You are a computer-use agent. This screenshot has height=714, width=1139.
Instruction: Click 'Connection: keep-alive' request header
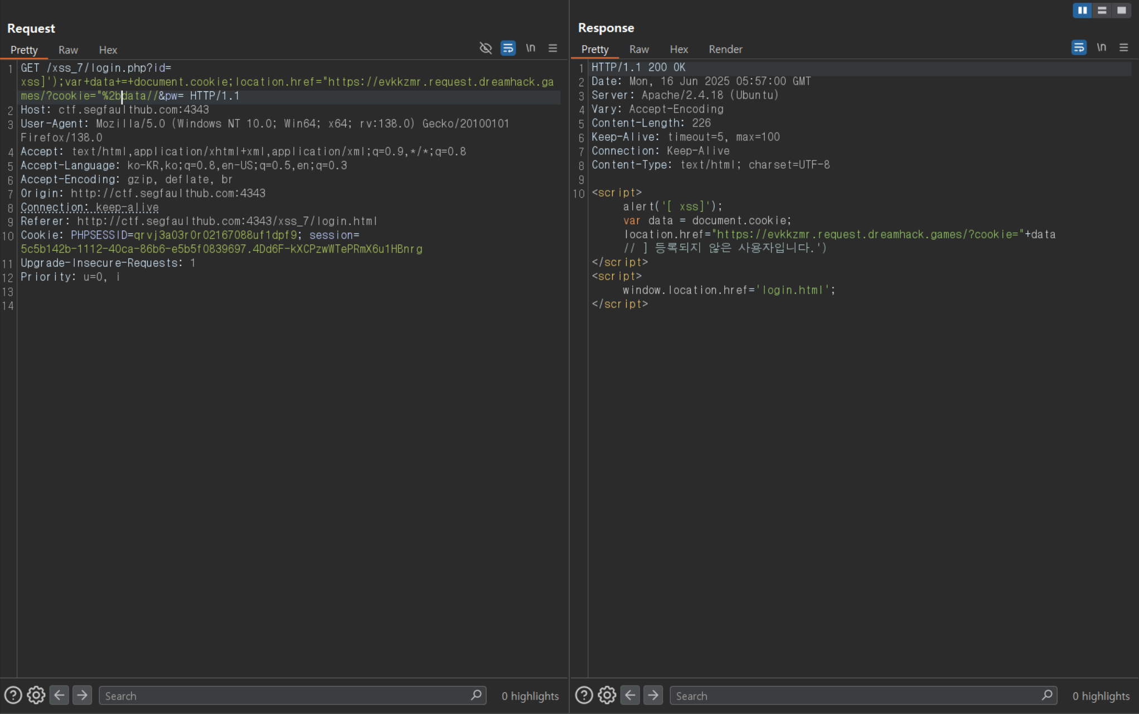click(x=90, y=207)
